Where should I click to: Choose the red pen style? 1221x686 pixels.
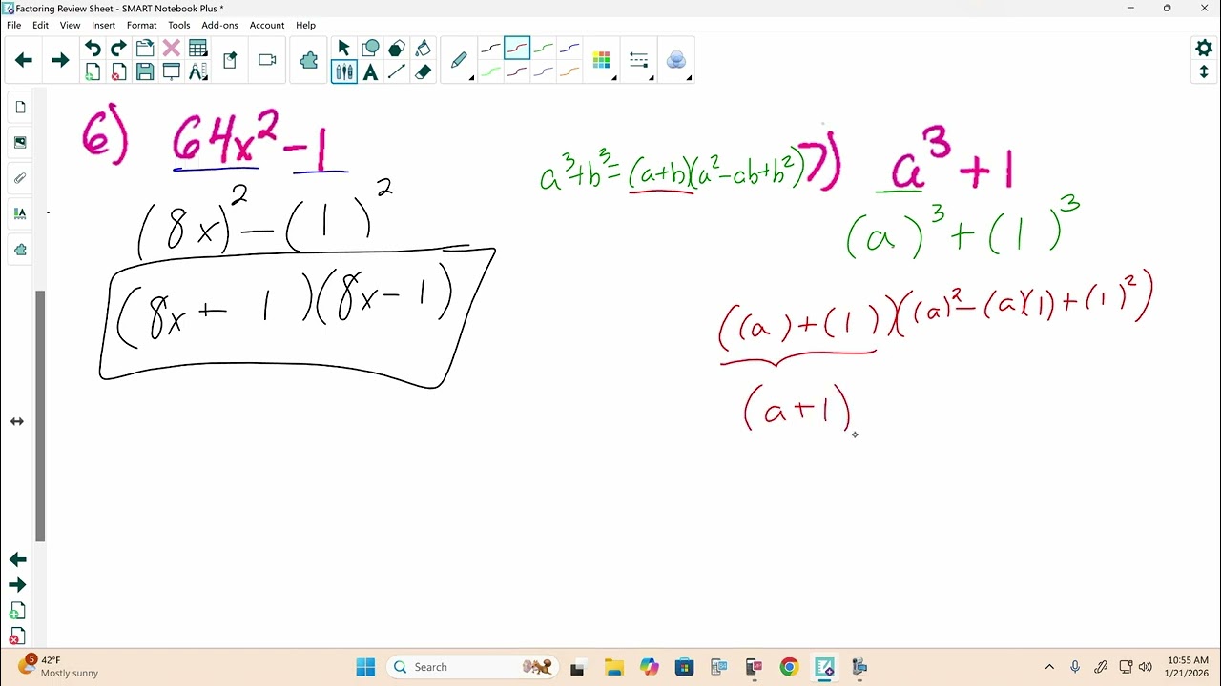pos(517,48)
